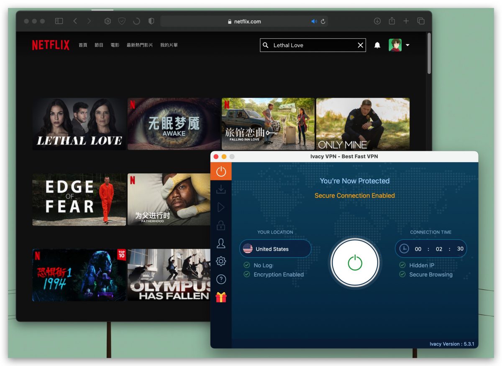Minimize the Ivacy VPN window
Viewport: 502px width, 366px height.
tap(224, 157)
